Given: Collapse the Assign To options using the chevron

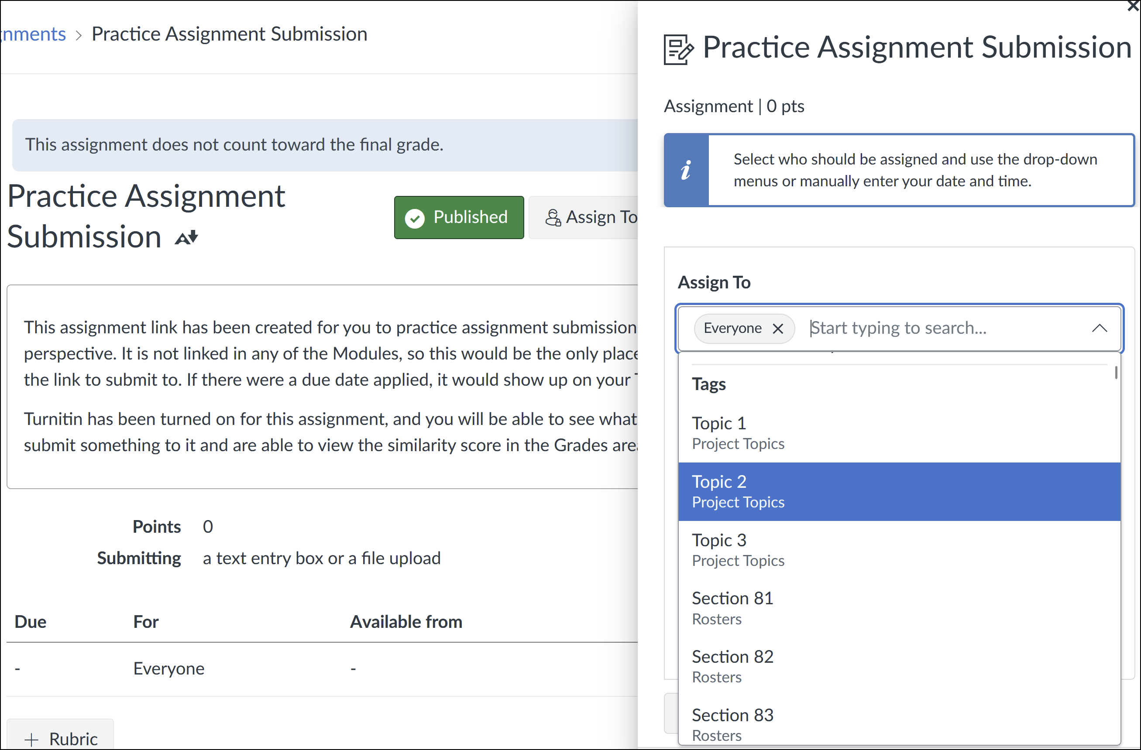Looking at the screenshot, I should click(1100, 328).
